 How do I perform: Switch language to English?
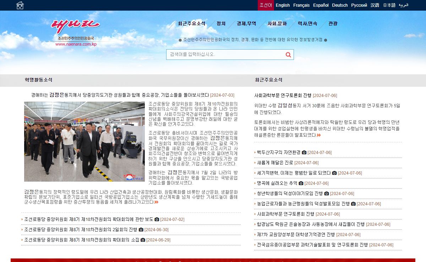283,5
